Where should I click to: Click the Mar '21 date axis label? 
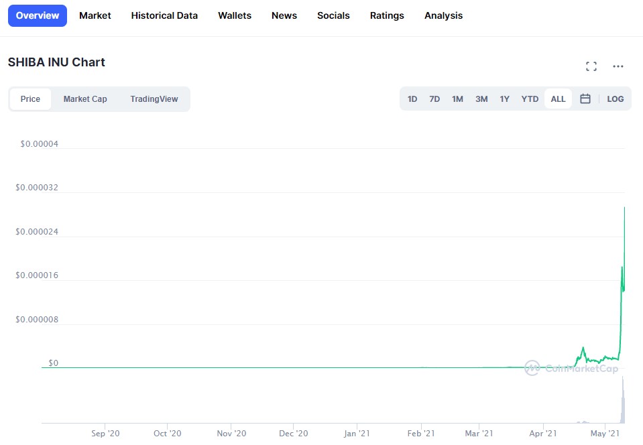pyautogui.click(x=479, y=434)
